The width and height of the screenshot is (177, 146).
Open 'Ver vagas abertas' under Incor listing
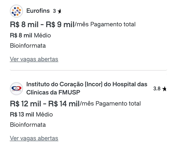click(x=34, y=138)
